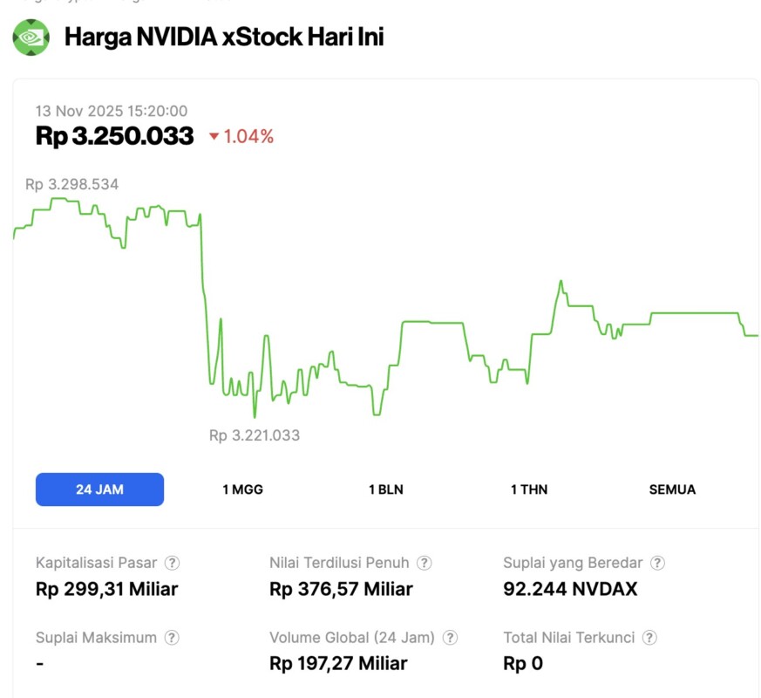Click help icon beside Suplai yang Beredar
Viewport: 761px width, 698px height.
(658, 564)
